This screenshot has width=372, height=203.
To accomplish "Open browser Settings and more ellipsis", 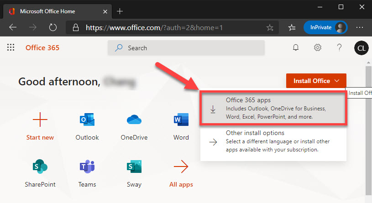I will click(x=360, y=27).
